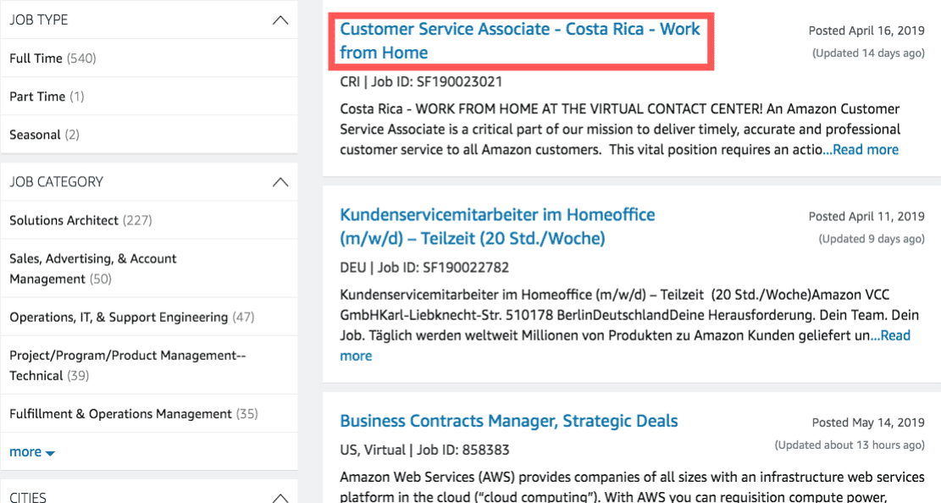Image resolution: width=941 pixels, height=503 pixels.
Task: Collapse the JOB CATEGORY filter section
Action: [280, 182]
